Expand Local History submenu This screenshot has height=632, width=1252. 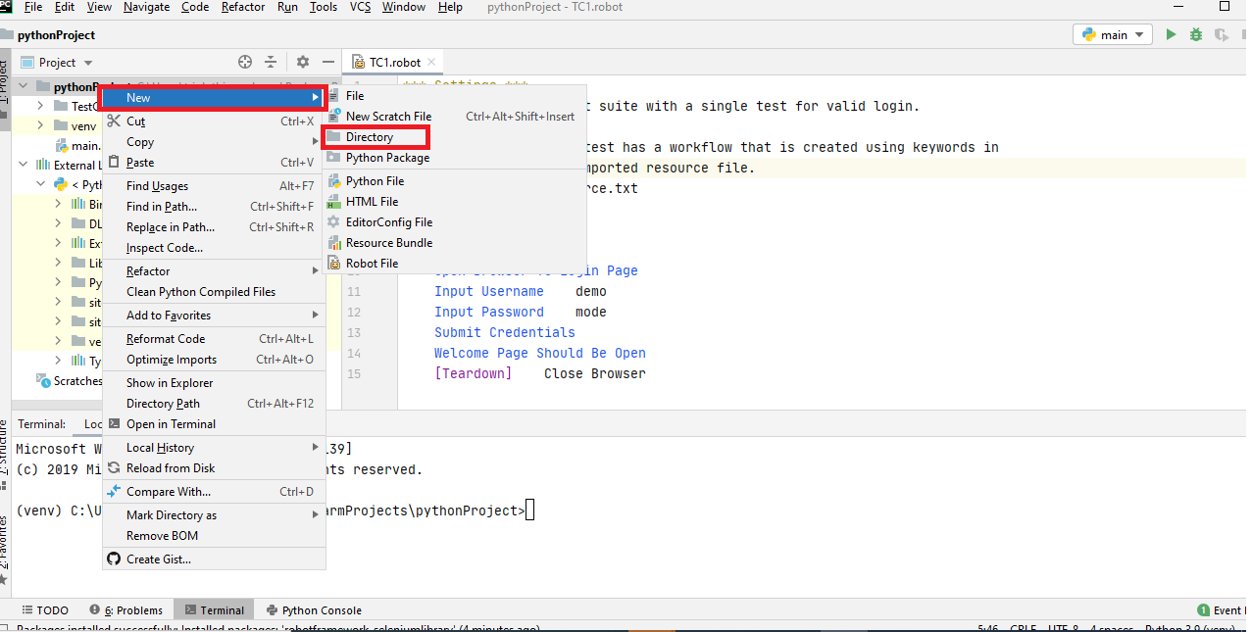(x=212, y=448)
